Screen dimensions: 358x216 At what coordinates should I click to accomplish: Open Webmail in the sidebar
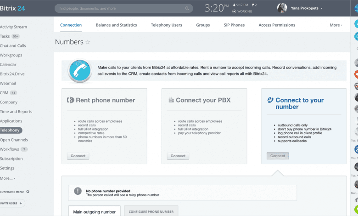8,83
